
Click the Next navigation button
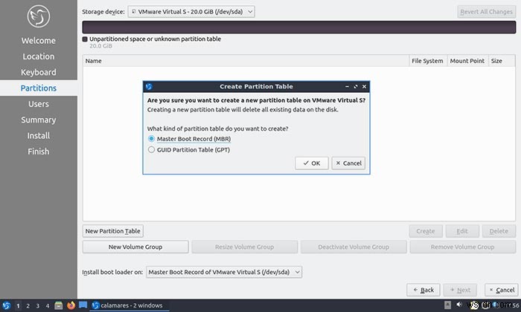click(460, 290)
